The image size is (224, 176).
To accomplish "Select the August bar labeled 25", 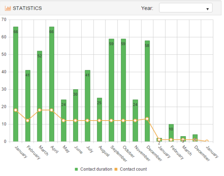I will [x=99, y=119].
